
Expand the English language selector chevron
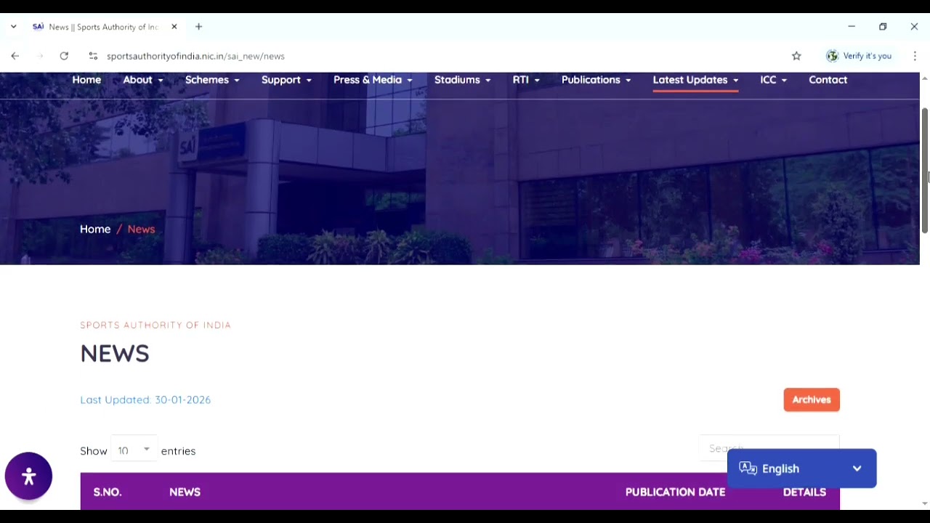click(x=857, y=469)
